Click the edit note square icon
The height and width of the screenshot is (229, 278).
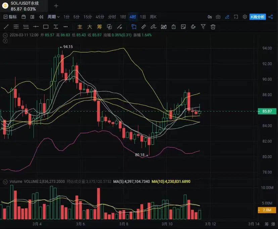(109, 27)
